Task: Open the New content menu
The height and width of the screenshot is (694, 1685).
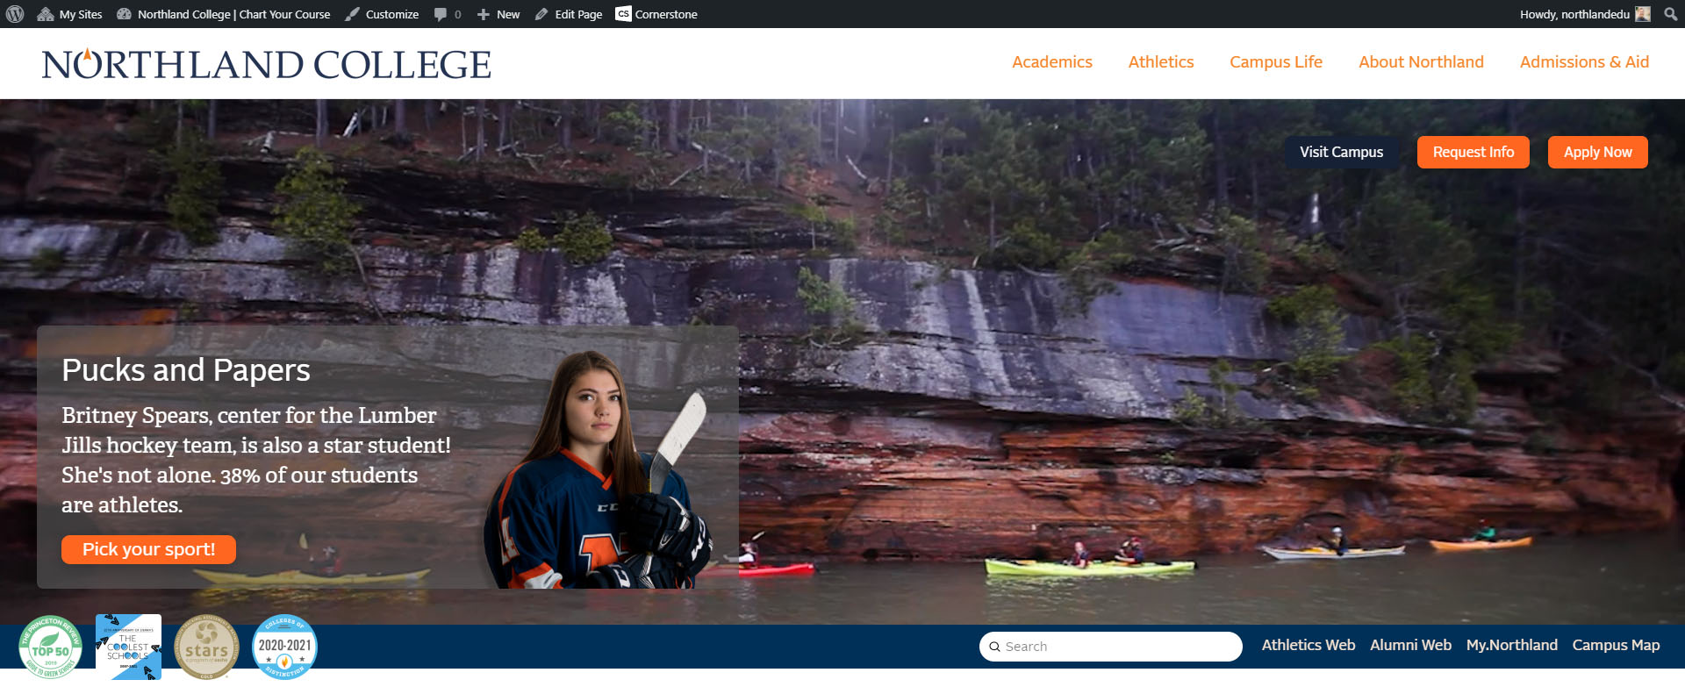Action: 498,14
